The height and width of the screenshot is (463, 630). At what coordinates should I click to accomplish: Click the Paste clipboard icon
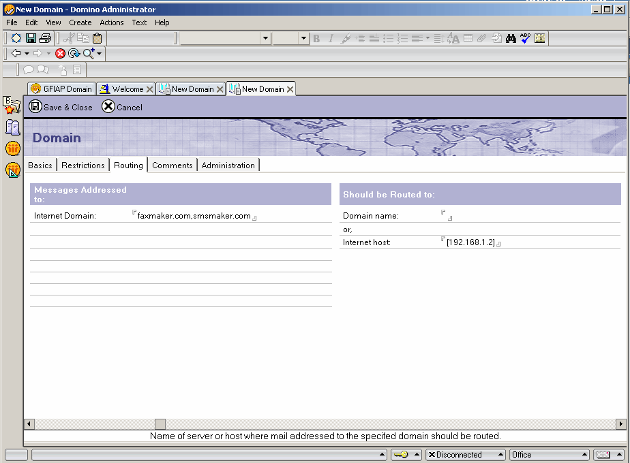[x=97, y=38]
